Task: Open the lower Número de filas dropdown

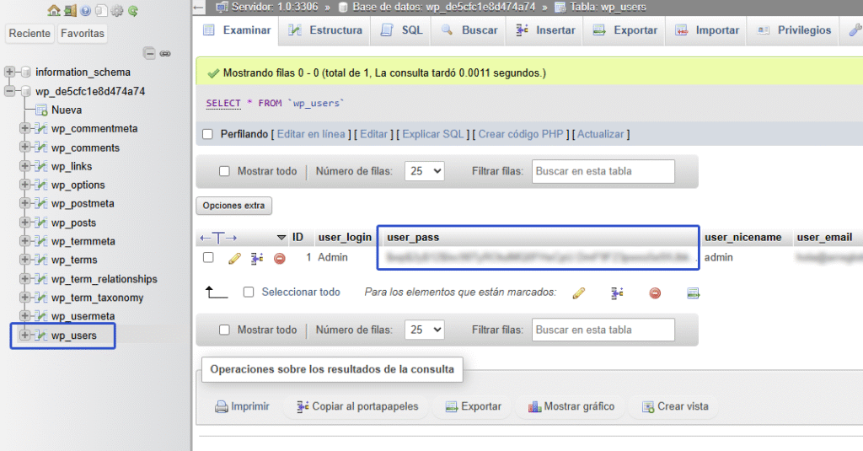Action: 425,330
